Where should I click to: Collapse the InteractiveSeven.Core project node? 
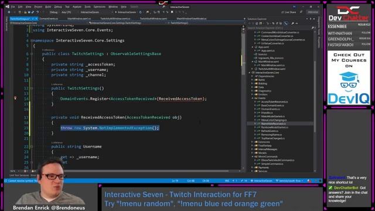click(x=250, y=73)
